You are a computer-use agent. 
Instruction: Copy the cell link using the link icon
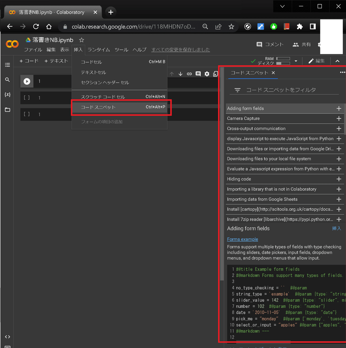tap(189, 74)
